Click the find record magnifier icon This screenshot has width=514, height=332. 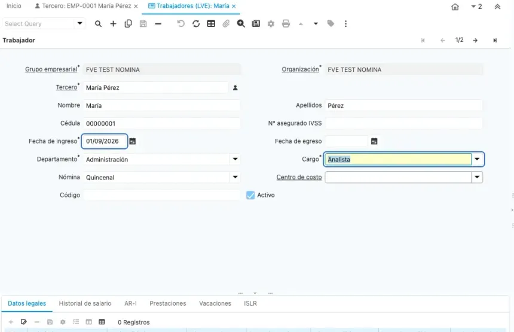pos(98,23)
